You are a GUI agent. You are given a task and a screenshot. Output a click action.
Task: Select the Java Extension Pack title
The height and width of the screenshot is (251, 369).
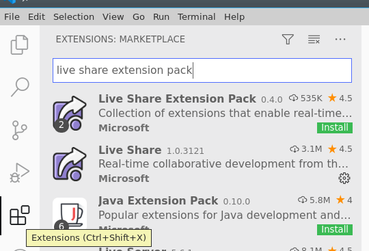pyautogui.click(x=158, y=201)
